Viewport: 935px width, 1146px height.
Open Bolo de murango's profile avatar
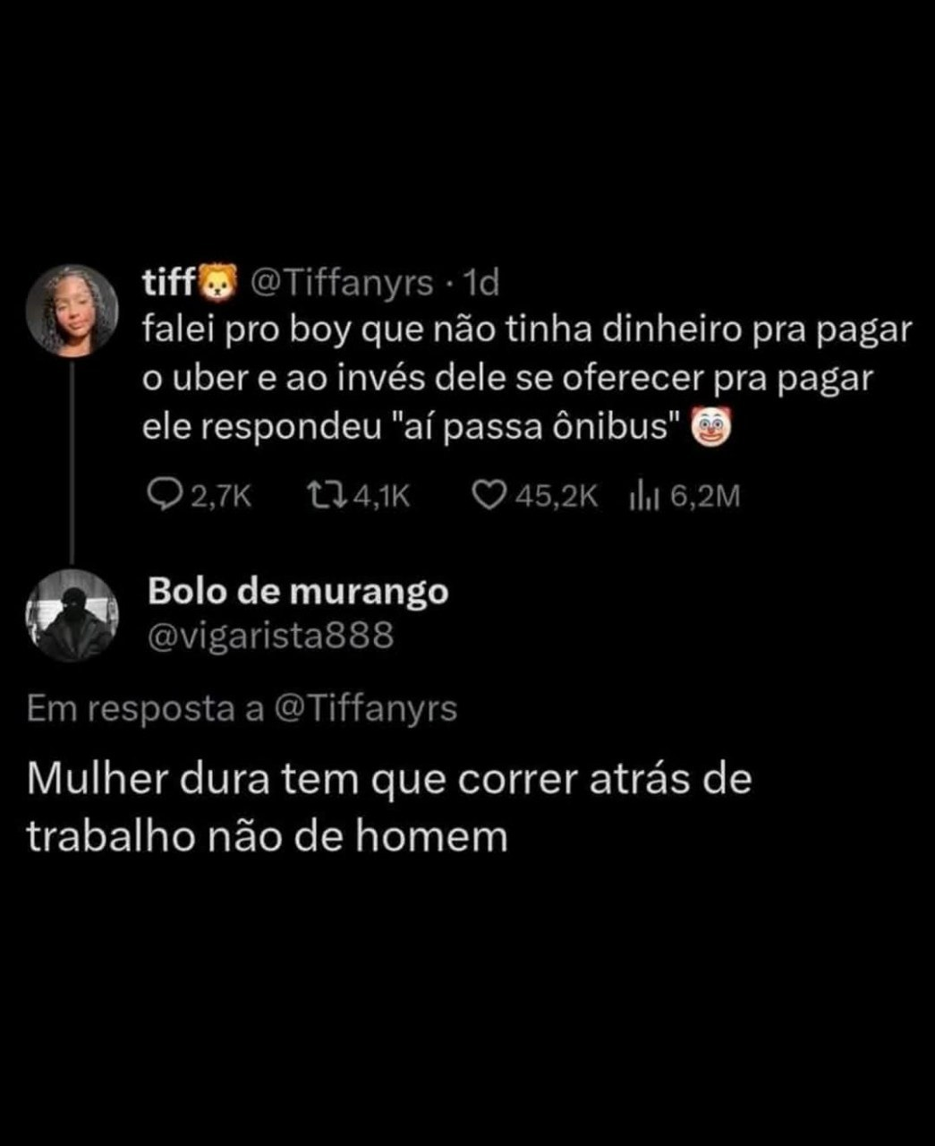tap(72, 614)
